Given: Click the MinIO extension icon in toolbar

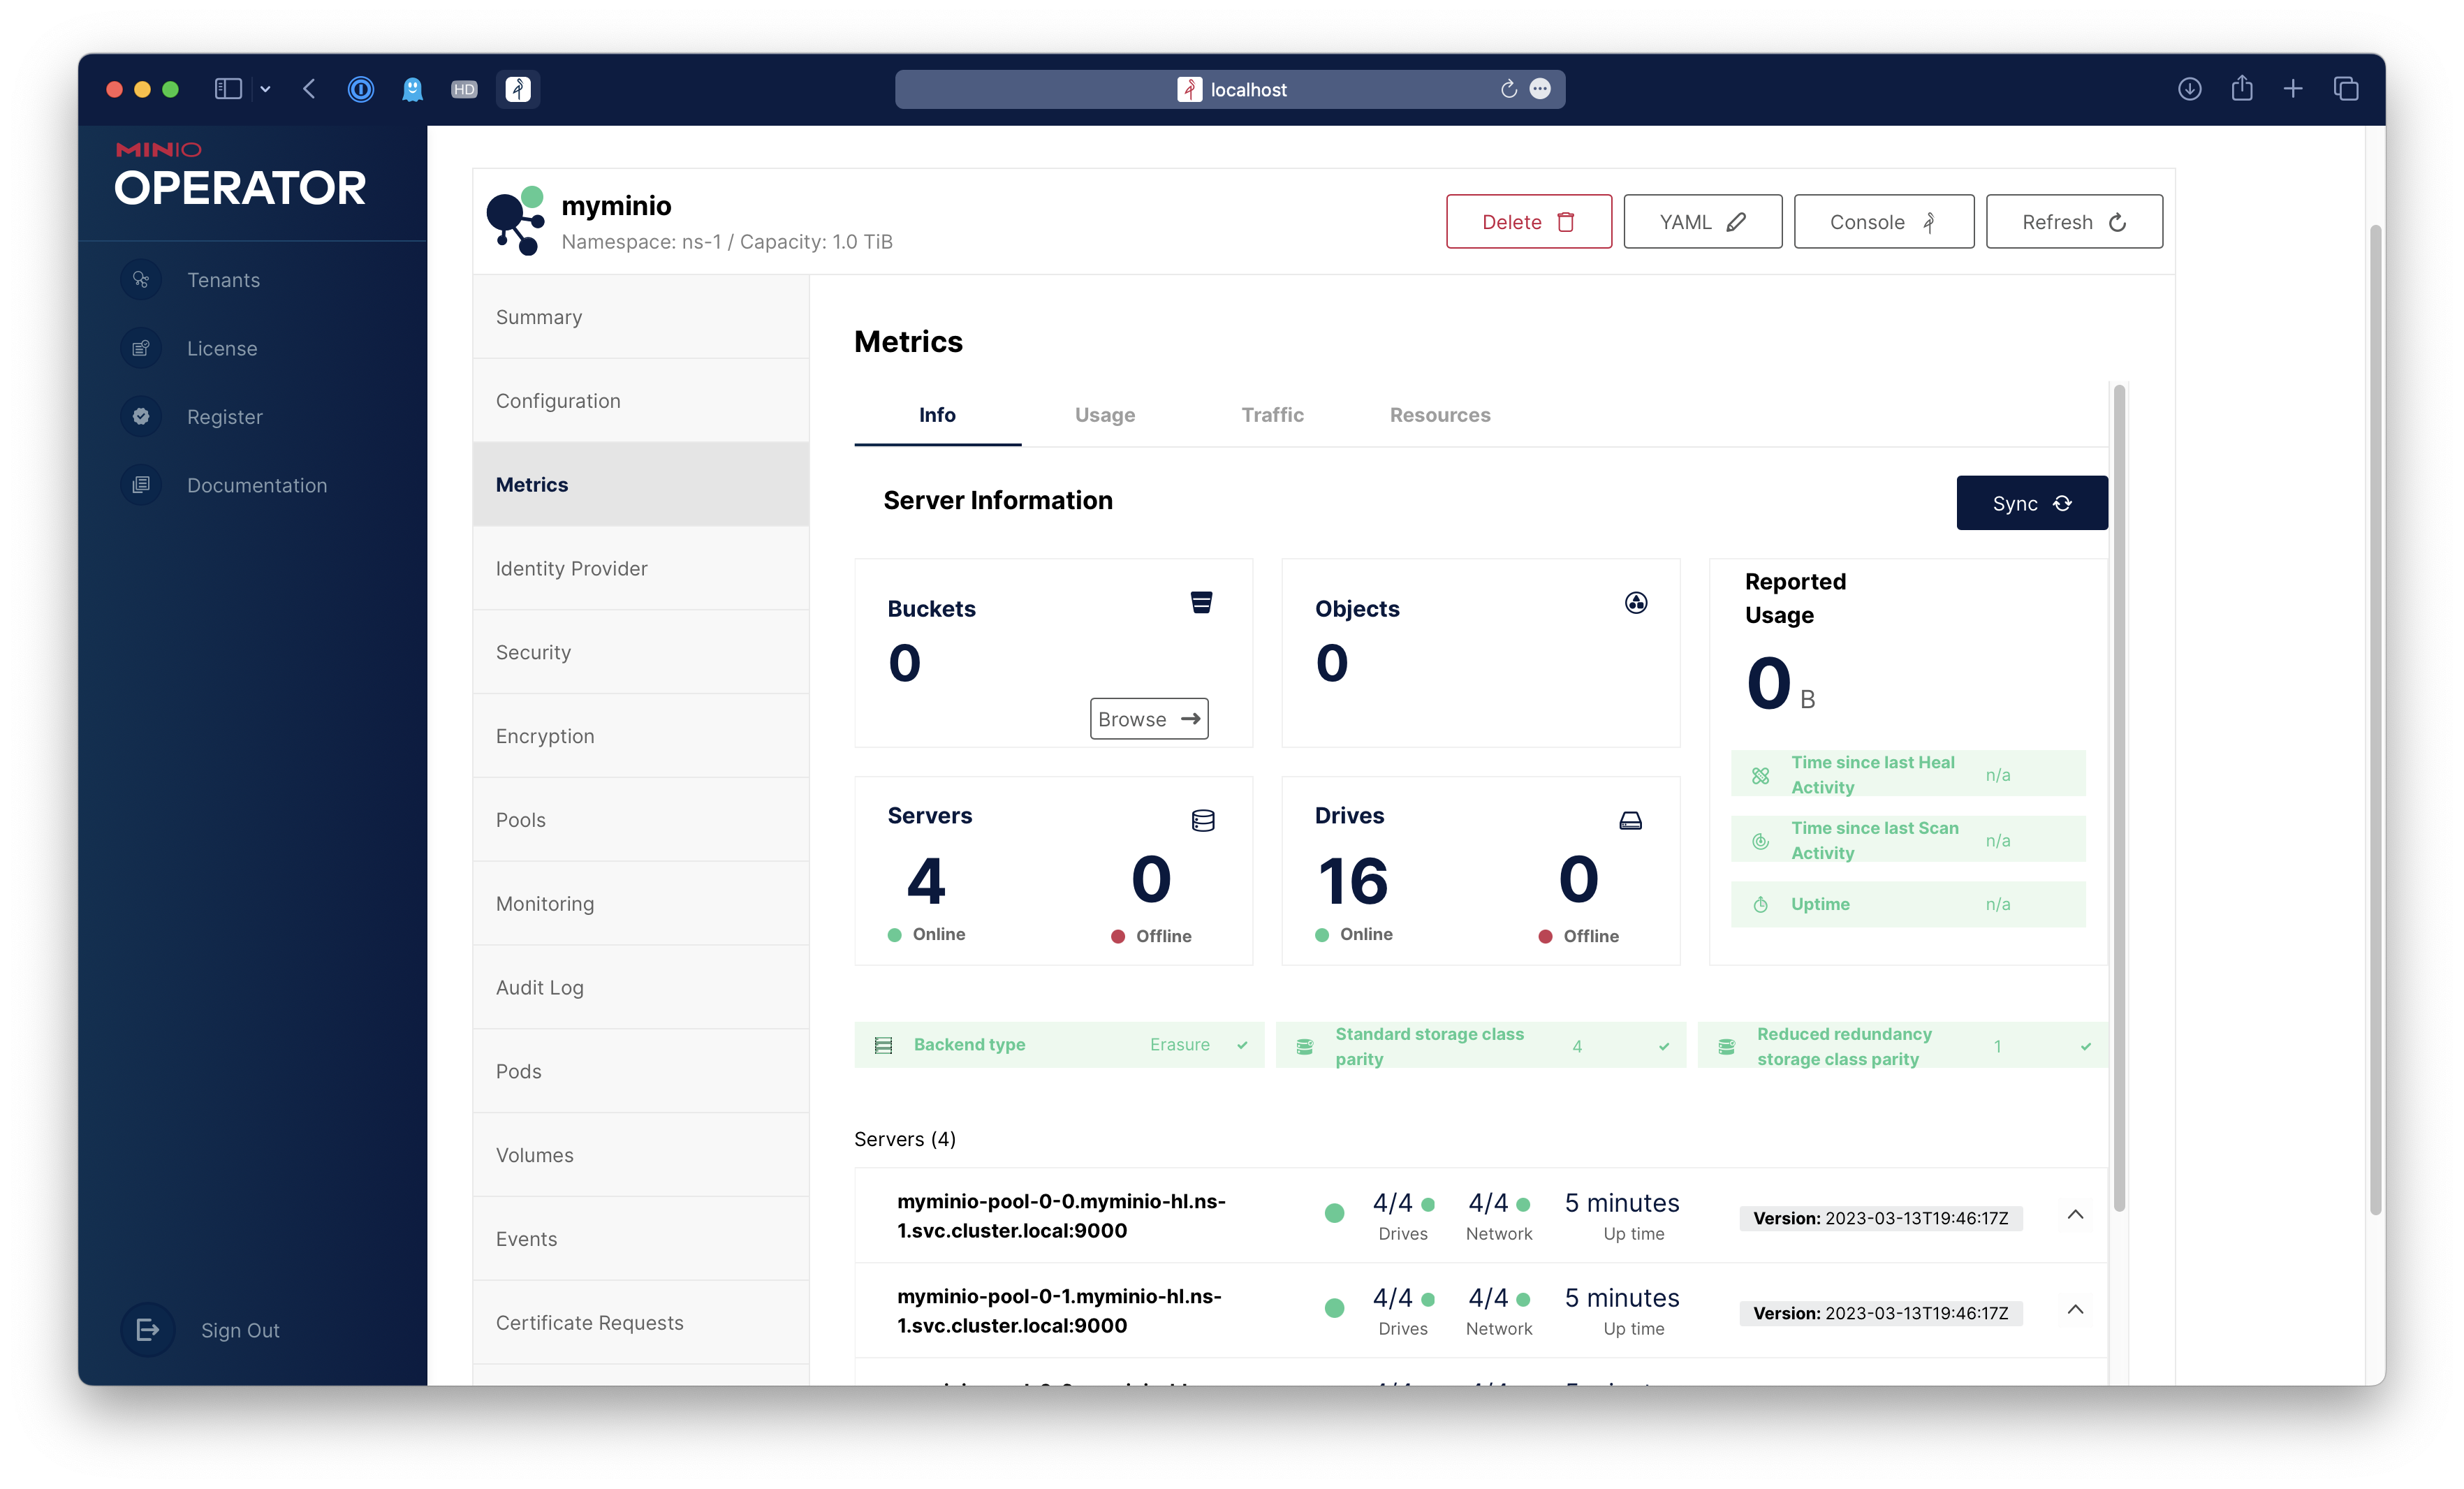Looking at the screenshot, I should click(517, 89).
